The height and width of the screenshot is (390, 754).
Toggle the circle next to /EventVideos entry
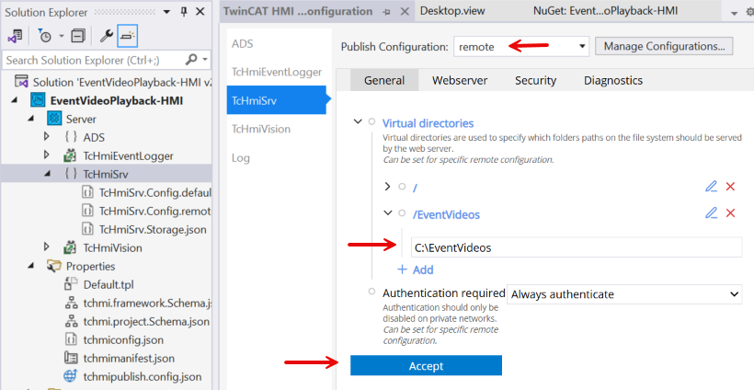coord(402,214)
